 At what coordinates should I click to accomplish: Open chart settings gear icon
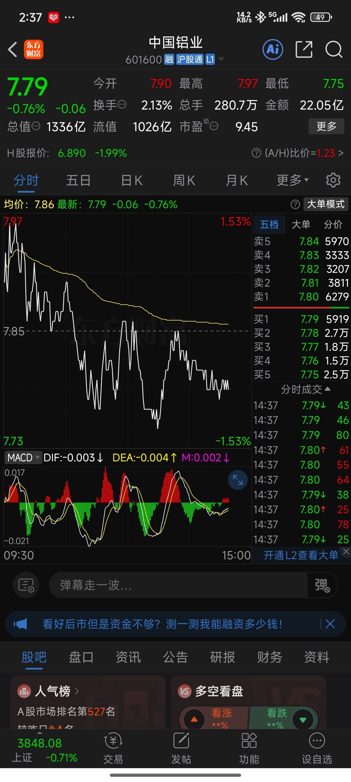[x=333, y=180]
